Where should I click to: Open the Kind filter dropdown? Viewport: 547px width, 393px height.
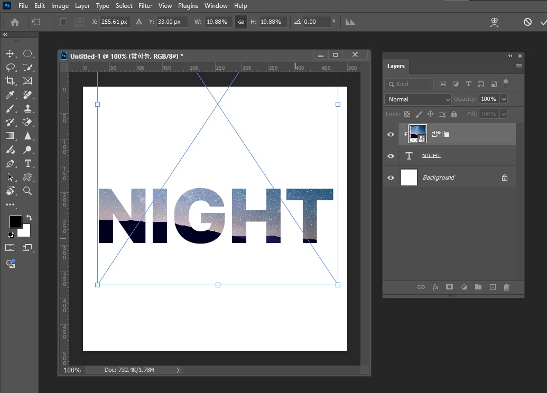409,84
